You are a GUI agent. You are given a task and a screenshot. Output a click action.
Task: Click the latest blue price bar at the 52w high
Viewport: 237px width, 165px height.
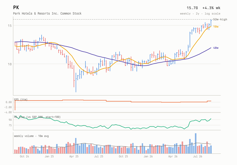(x=211, y=23)
